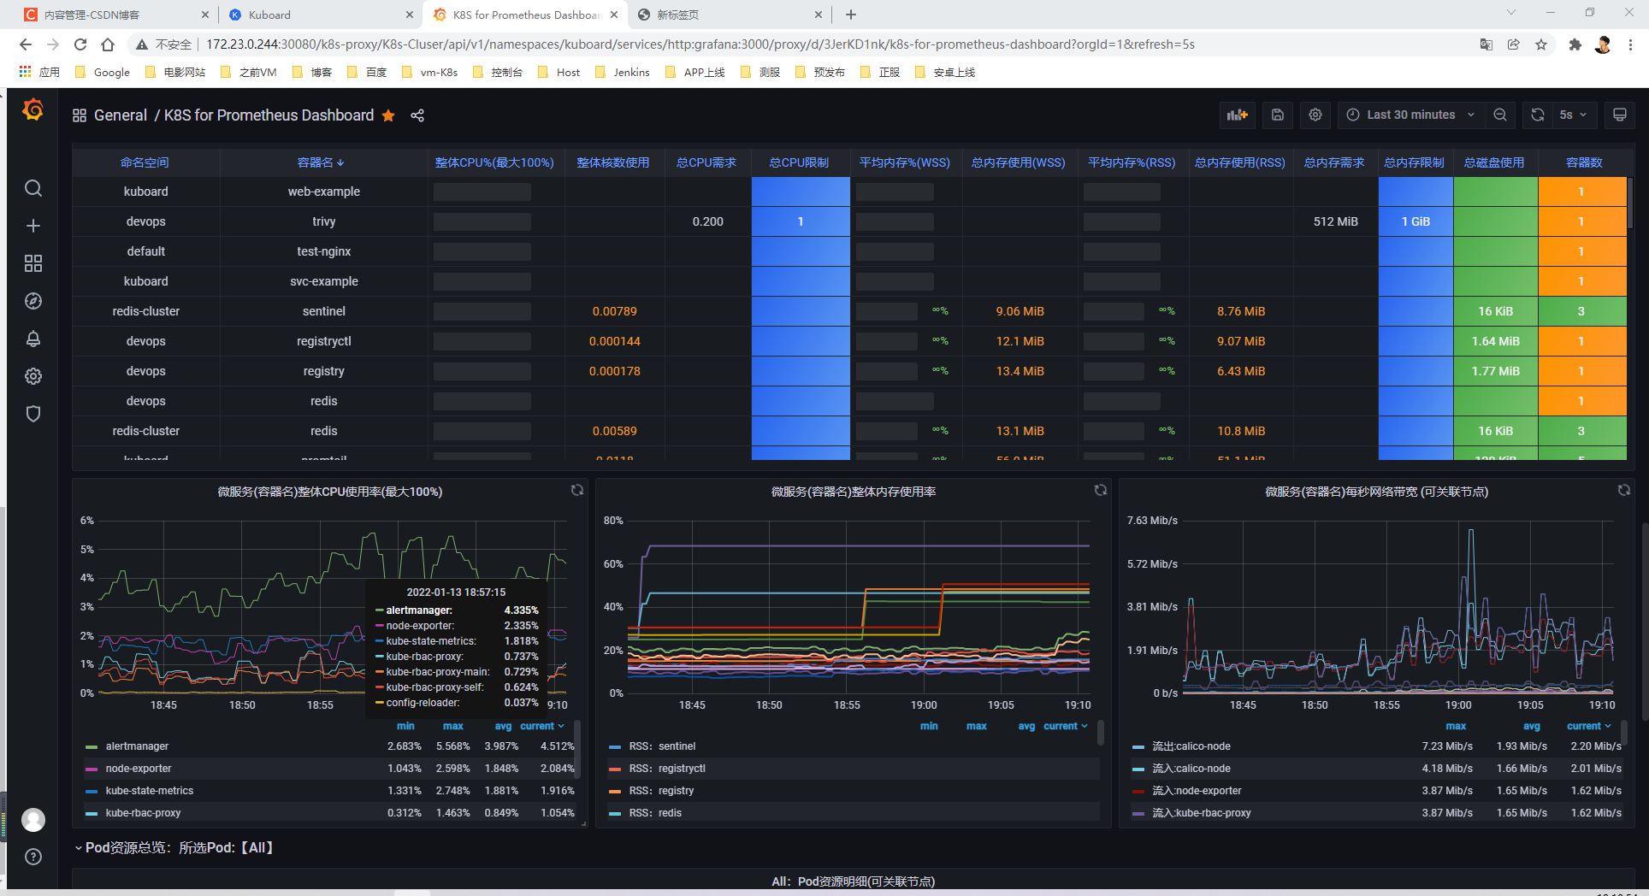This screenshot has height=896, width=1649.
Task: Open the Help question mark icon
Action: 33,857
